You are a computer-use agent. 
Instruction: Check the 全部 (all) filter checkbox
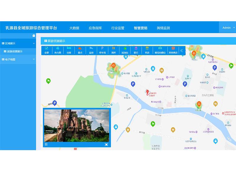click(47, 50)
